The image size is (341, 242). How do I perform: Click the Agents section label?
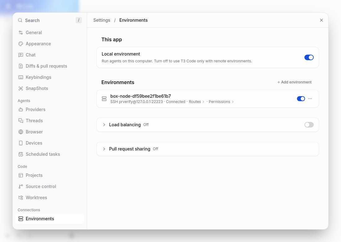[24, 101]
